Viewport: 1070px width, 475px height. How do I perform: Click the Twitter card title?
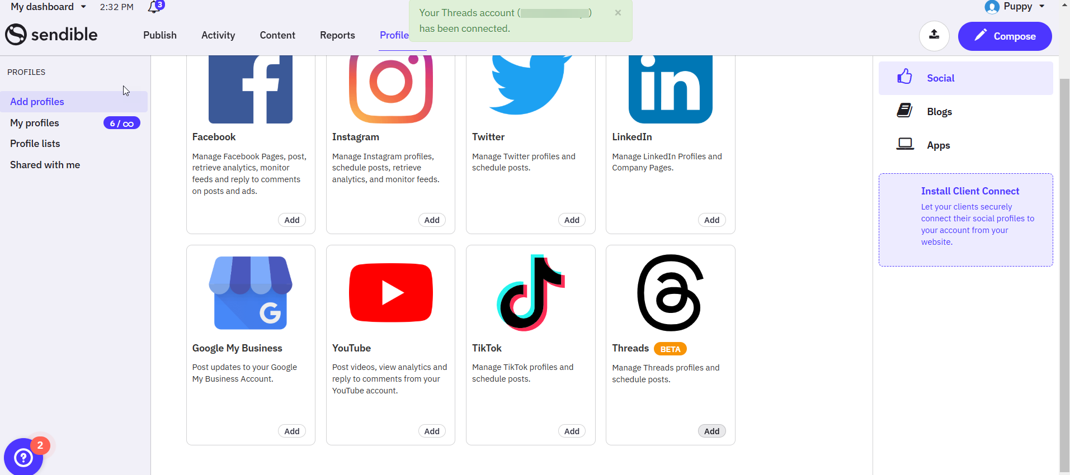tap(488, 137)
